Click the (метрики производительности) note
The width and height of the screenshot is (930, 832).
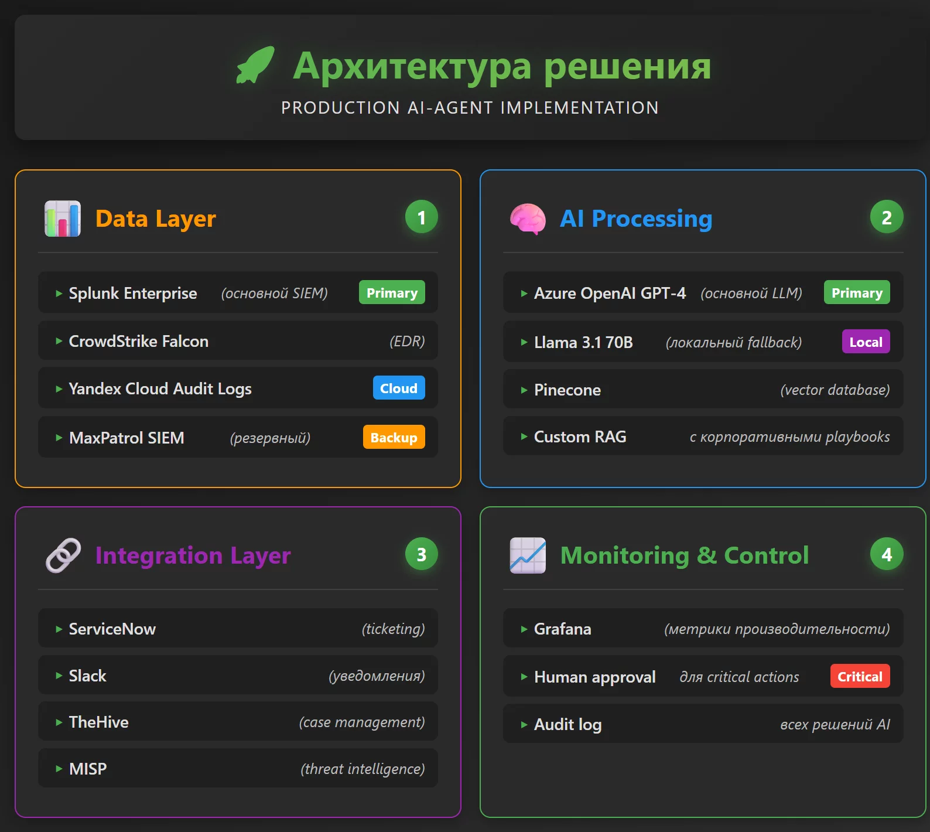tap(777, 629)
